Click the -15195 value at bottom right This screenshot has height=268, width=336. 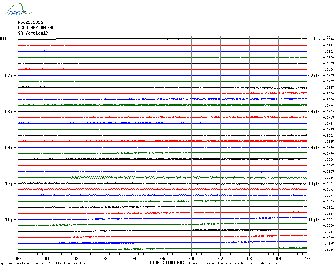pos(329,250)
